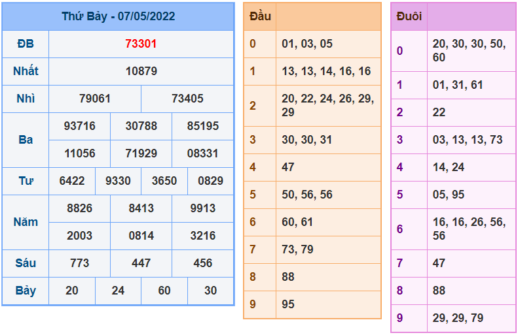This screenshot has width=518, height=335.
Task: Select fifth prize number 0814
Action: click(141, 235)
